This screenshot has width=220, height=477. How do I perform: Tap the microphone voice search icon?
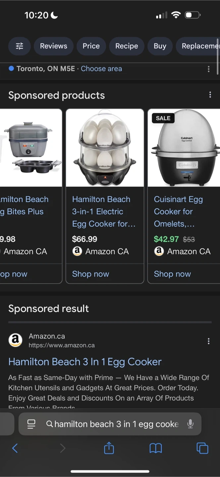[x=190, y=424]
